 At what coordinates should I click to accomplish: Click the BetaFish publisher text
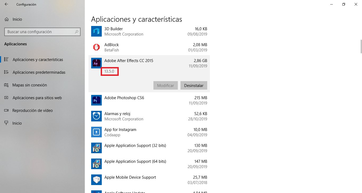point(112,50)
